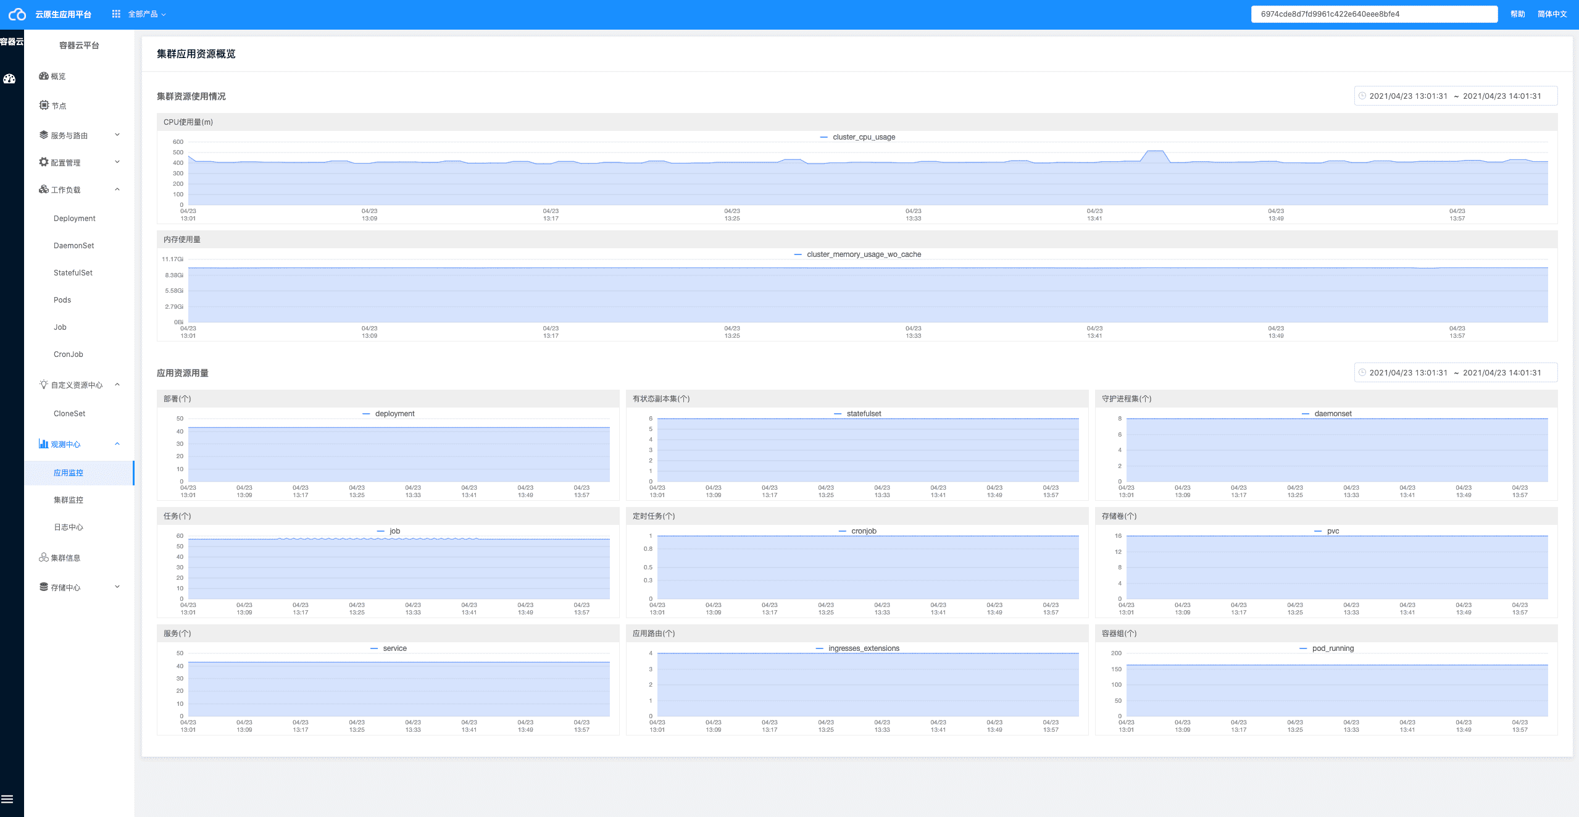Collapse the 工作负载 submenu chevron
Viewport: 1579px width, 817px height.
pyautogui.click(x=117, y=189)
